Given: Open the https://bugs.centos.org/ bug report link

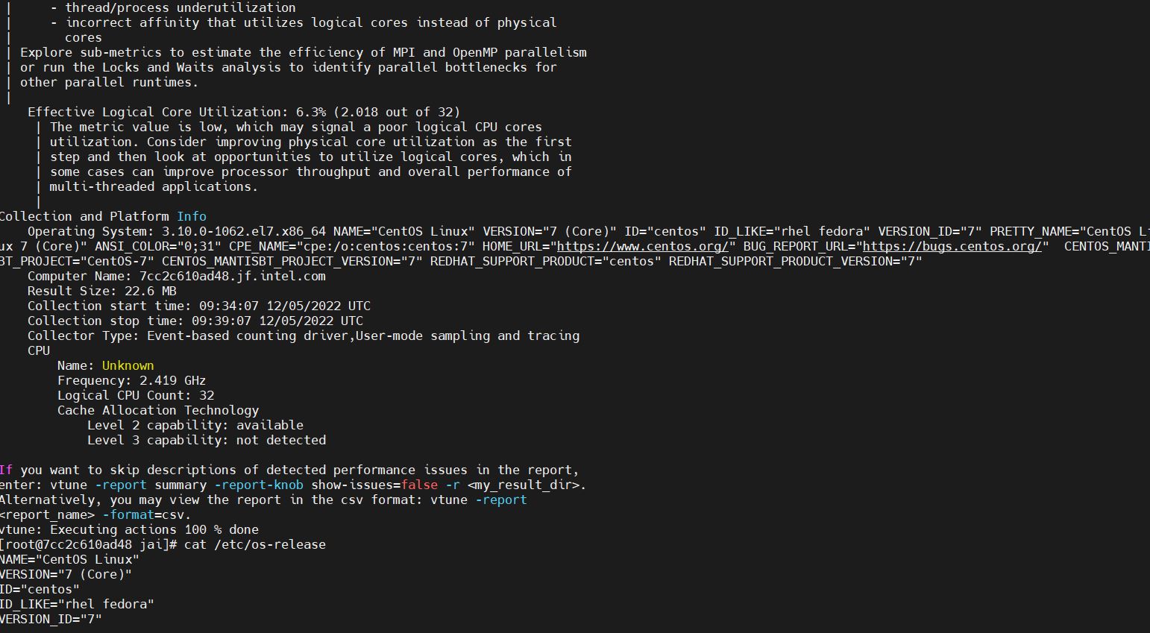Looking at the screenshot, I should click(952, 246).
